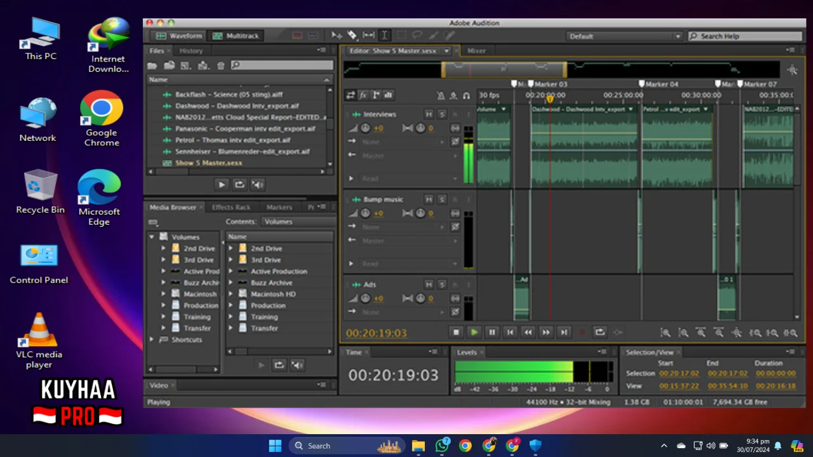The image size is (813, 457).
Task: Toggle Loop Playback in transport
Action: tap(600, 332)
